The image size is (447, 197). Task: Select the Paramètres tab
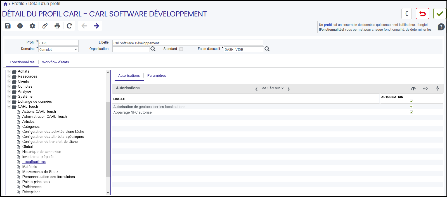(x=157, y=76)
